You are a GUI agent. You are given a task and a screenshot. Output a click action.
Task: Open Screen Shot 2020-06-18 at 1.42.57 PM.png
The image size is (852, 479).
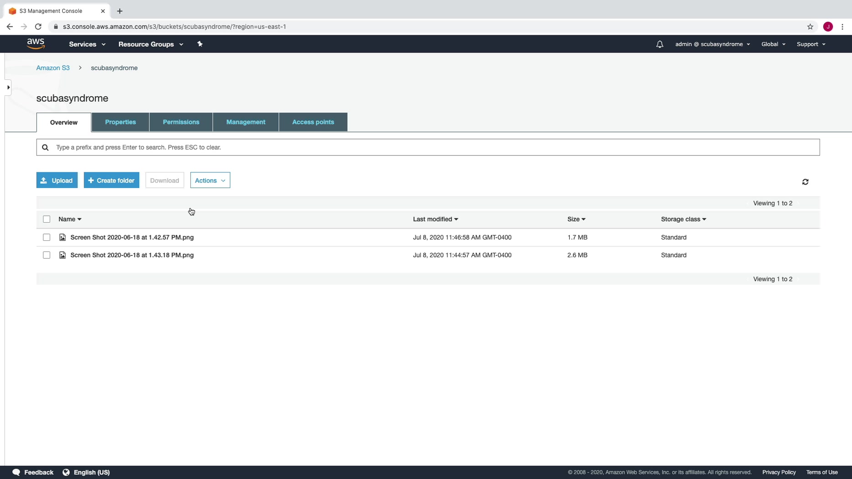pos(132,237)
